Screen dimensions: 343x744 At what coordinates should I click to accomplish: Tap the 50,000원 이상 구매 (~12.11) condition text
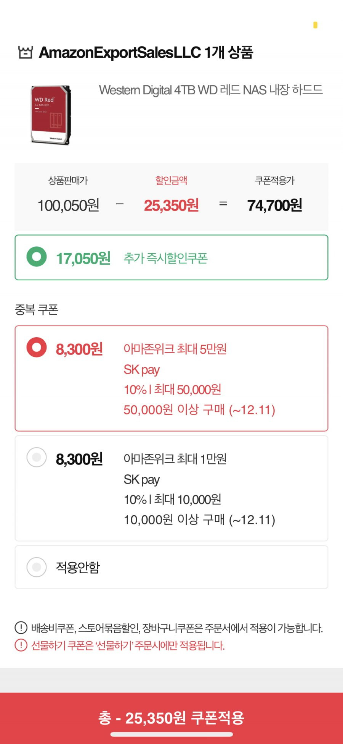pyautogui.click(x=199, y=410)
